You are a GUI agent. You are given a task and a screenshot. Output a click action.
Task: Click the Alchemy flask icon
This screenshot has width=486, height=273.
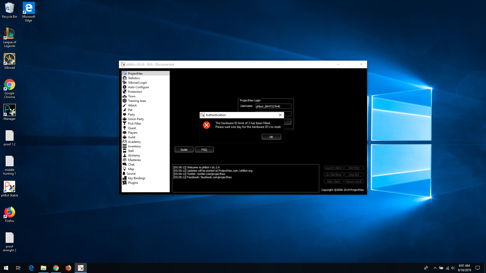(125, 155)
